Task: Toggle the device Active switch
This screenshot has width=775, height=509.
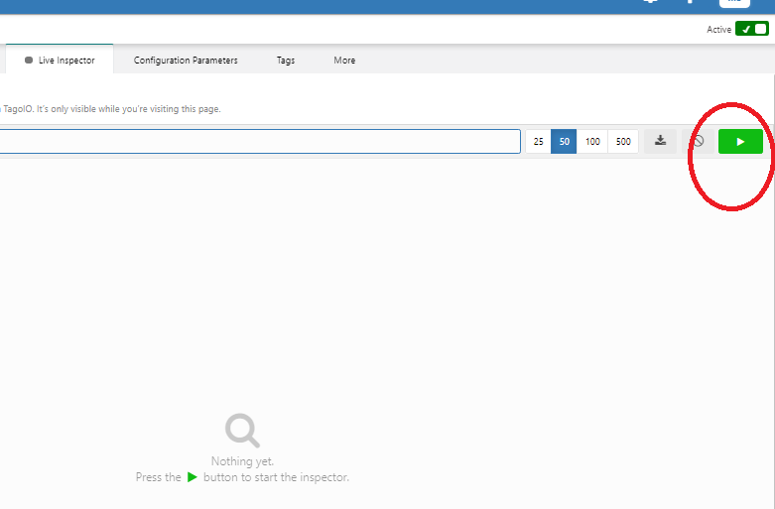Action: (x=752, y=29)
